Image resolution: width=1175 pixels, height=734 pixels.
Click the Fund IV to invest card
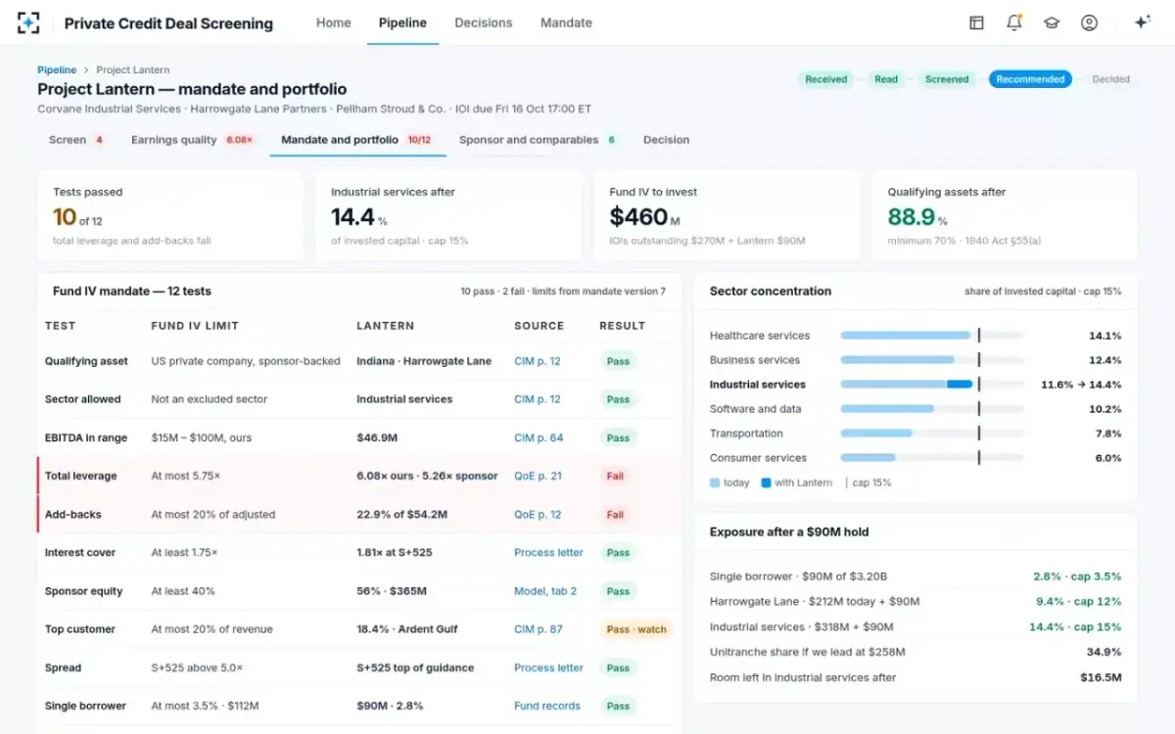[x=727, y=216]
